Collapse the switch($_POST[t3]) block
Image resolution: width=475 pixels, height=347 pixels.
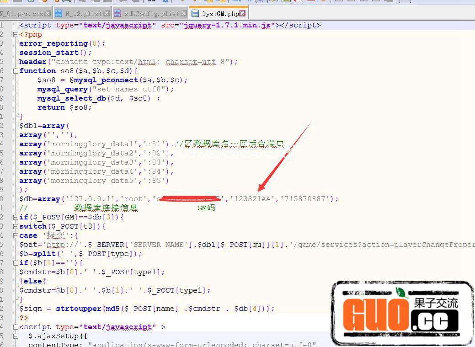(x=16, y=226)
